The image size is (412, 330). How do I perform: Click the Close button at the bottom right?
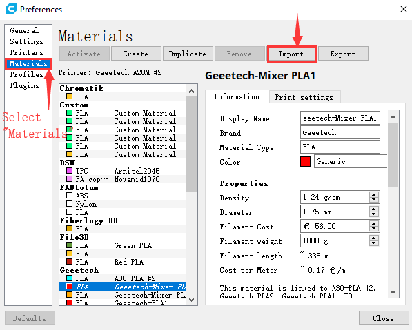point(383,318)
